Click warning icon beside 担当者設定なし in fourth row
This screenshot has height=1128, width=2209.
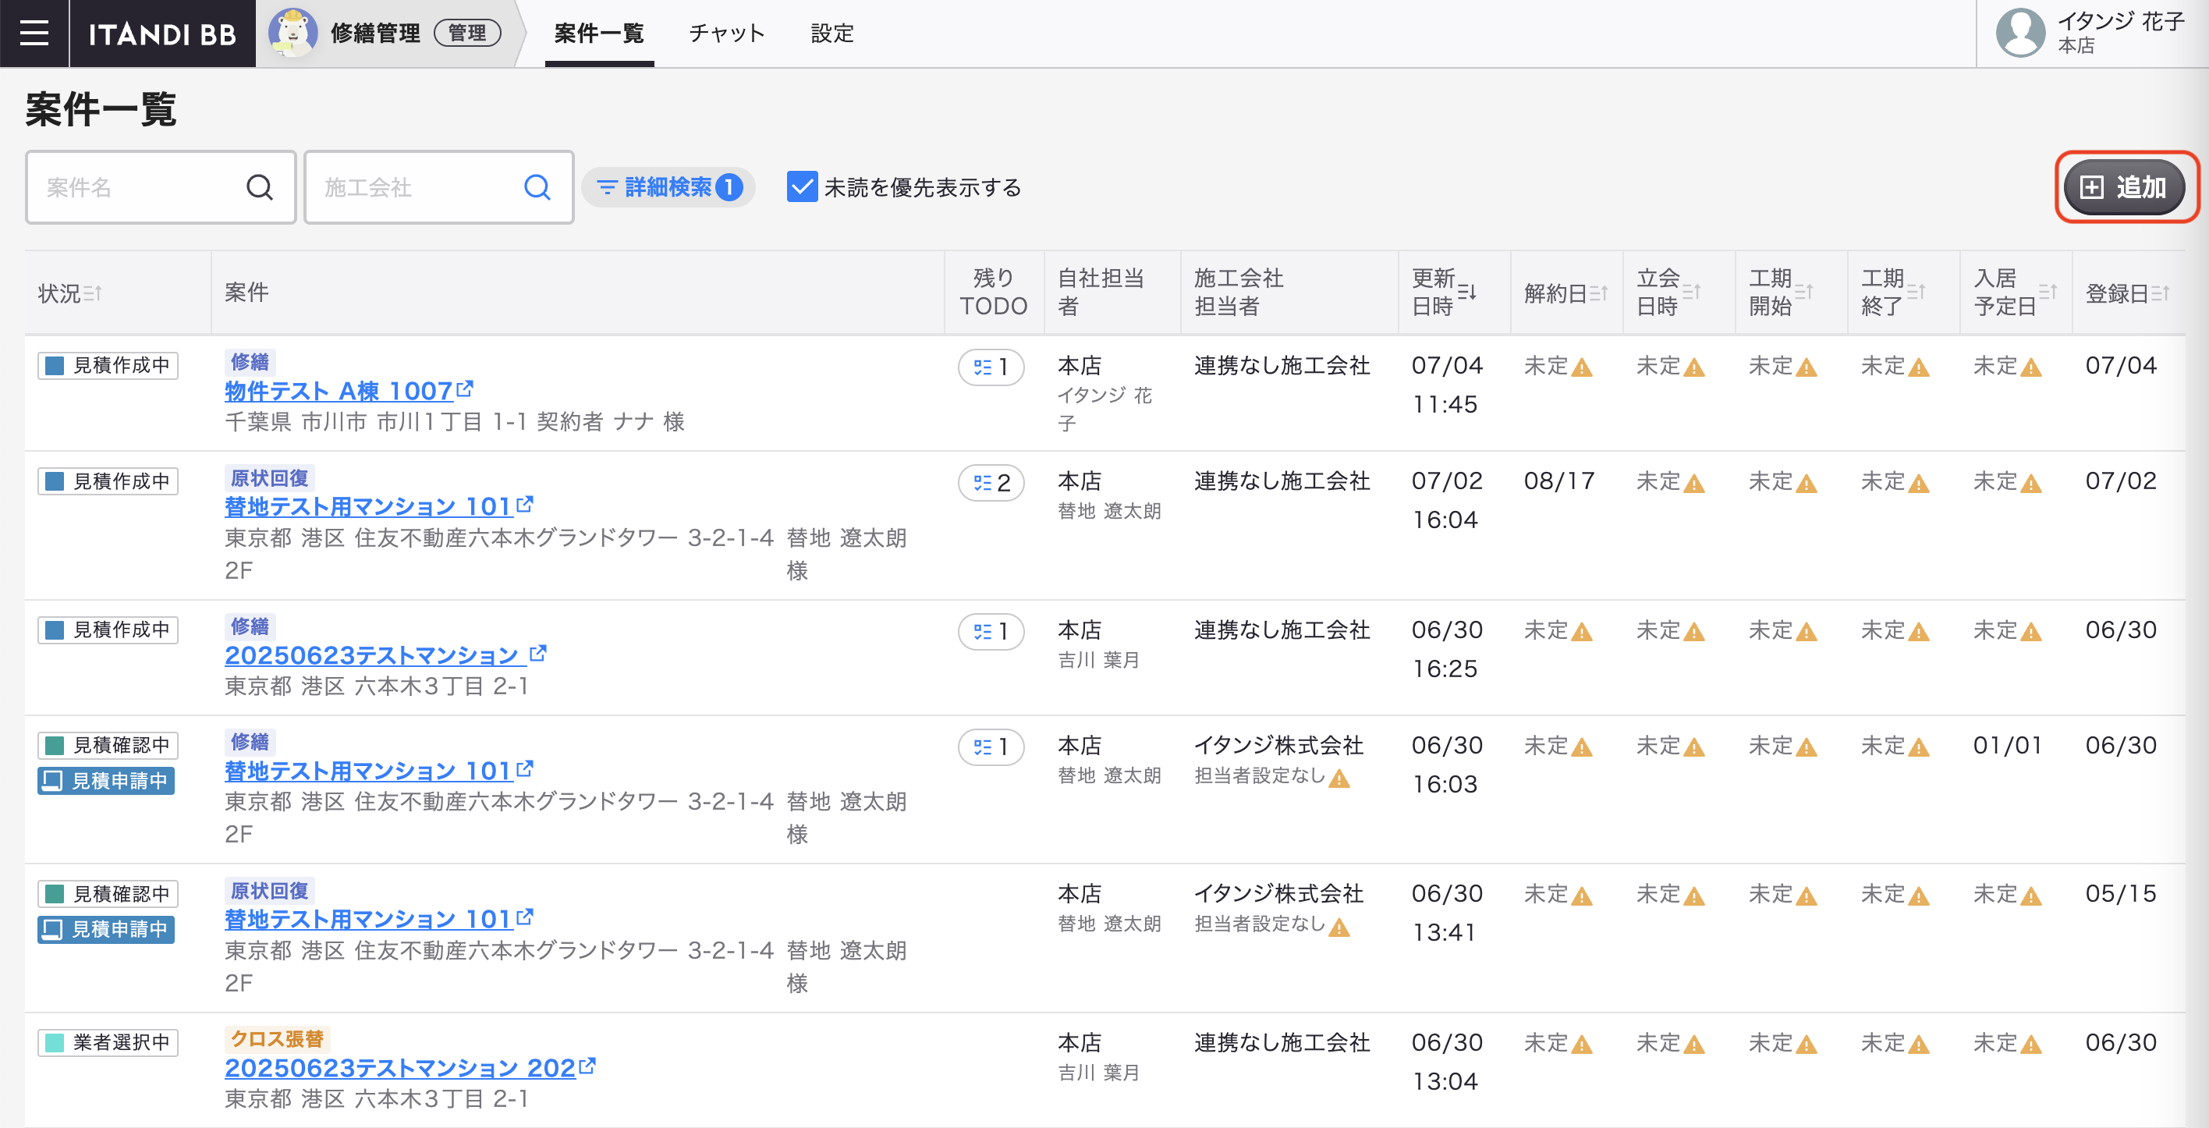pos(1339,779)
